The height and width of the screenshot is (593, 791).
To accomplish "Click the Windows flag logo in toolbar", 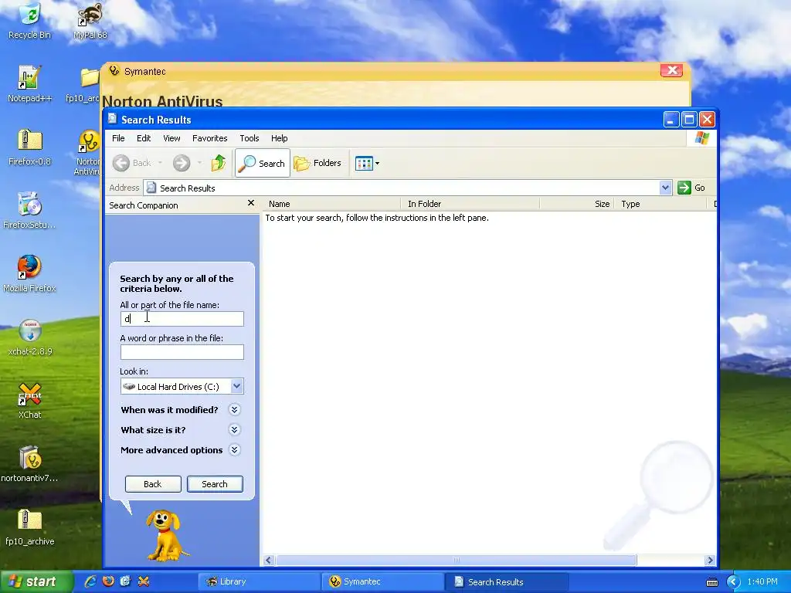I will (701, 138).
